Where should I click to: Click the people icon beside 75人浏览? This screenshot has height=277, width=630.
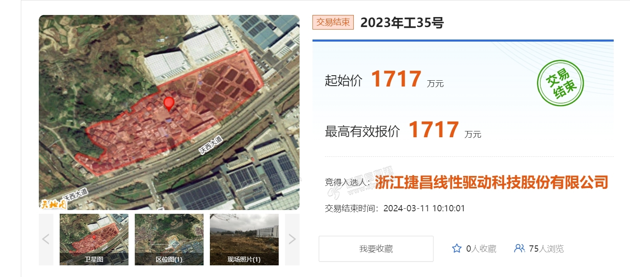[x=519, y=249]
